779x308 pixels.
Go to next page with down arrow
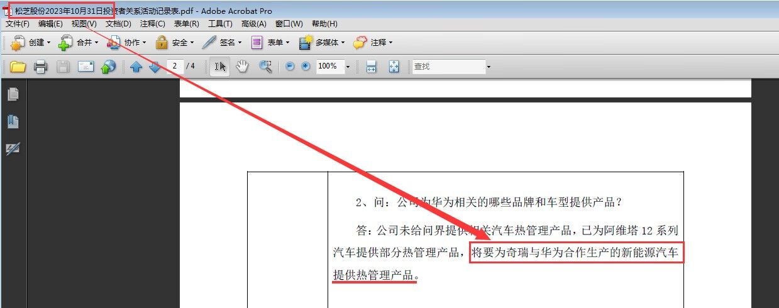point(155,67)
